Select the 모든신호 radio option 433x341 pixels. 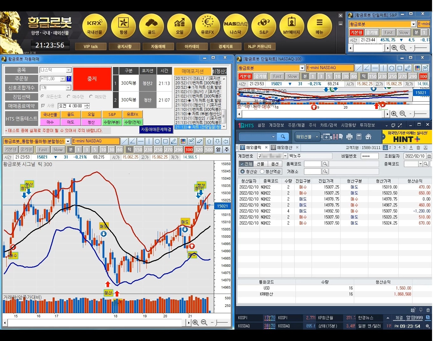tap(42, 96)
